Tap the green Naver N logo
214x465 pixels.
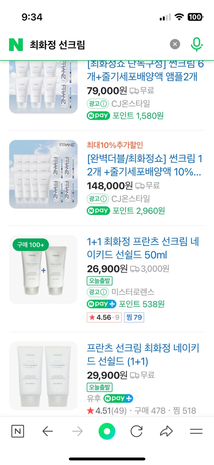point(16,45)
